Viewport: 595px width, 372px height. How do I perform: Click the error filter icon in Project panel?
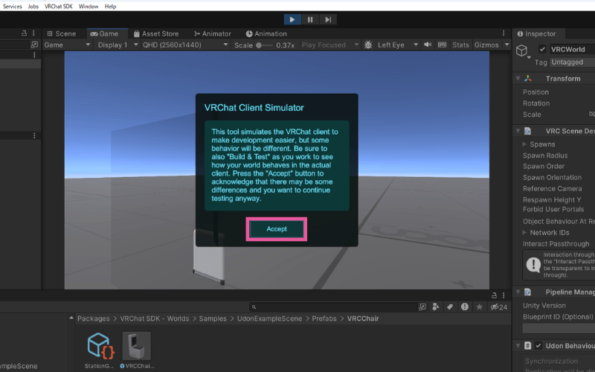pos(464,307)
